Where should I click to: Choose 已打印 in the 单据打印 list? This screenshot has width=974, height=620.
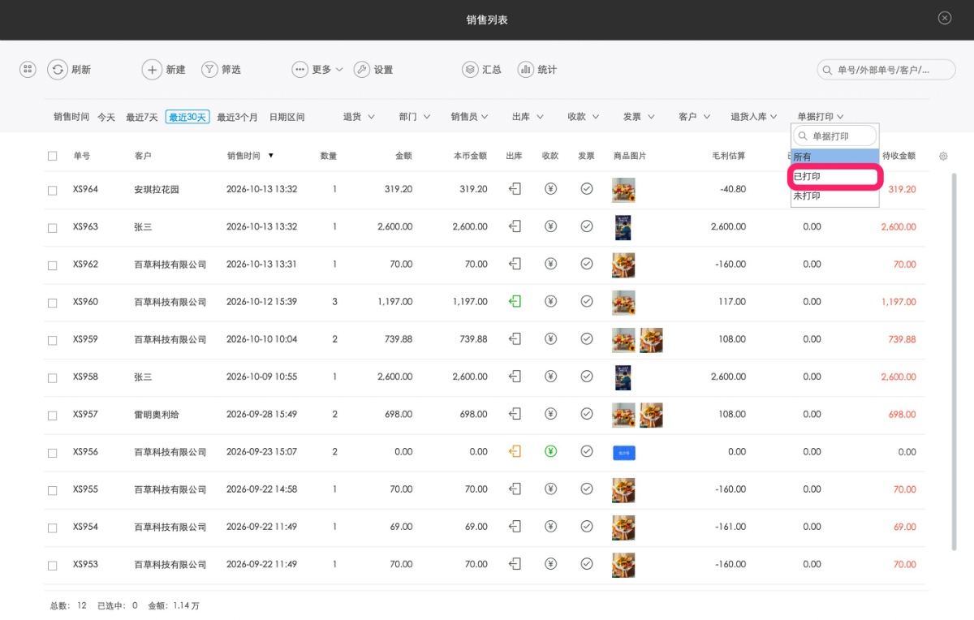pos(834,176)
